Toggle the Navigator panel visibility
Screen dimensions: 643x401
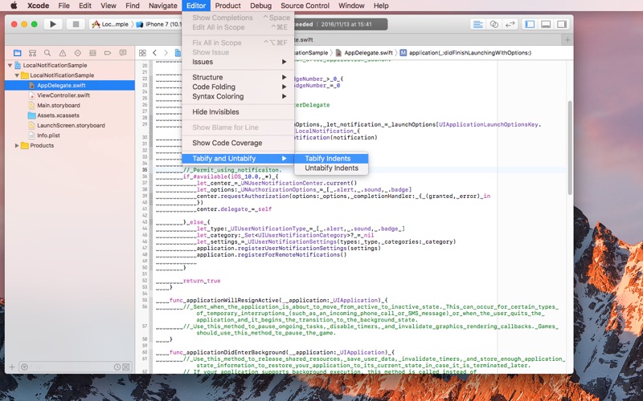(530, 24)
